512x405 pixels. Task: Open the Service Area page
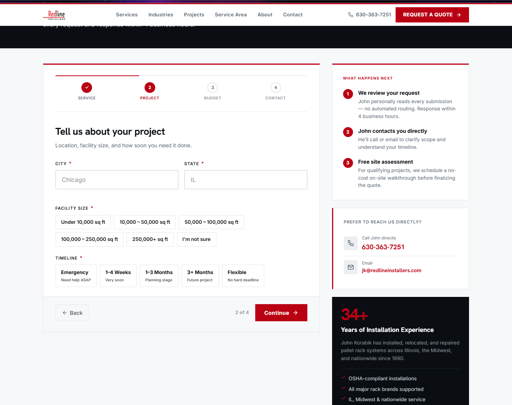click(231, 15)
